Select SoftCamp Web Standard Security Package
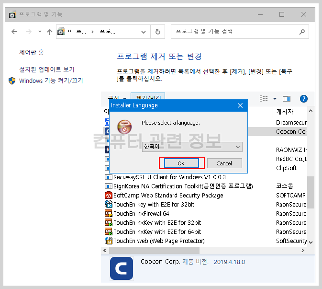Image resolution: width=322 pixels, height=289 pixels. point(168,195)
